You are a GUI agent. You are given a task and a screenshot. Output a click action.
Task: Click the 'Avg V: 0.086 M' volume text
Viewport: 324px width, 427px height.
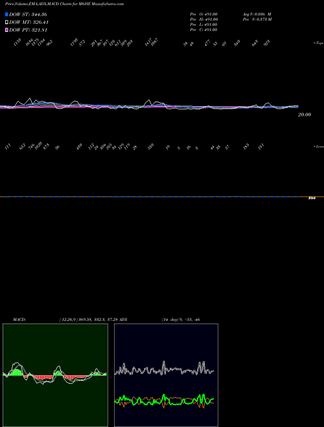(x=257, y=14)
